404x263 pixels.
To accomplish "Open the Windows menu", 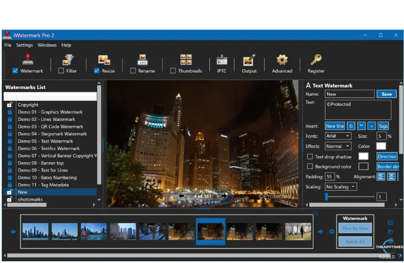I will coord(47,45).
